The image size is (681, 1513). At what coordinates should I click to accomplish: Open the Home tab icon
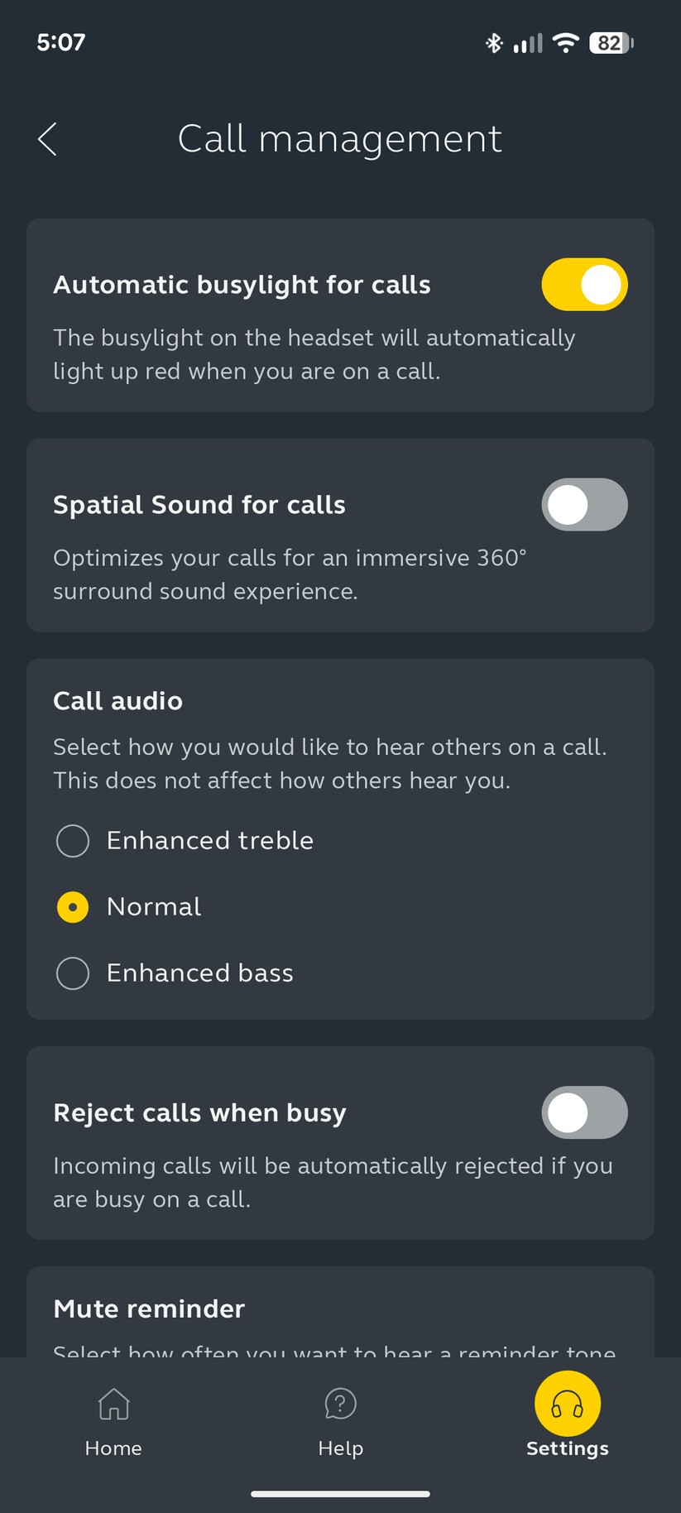pos(113,1405)
